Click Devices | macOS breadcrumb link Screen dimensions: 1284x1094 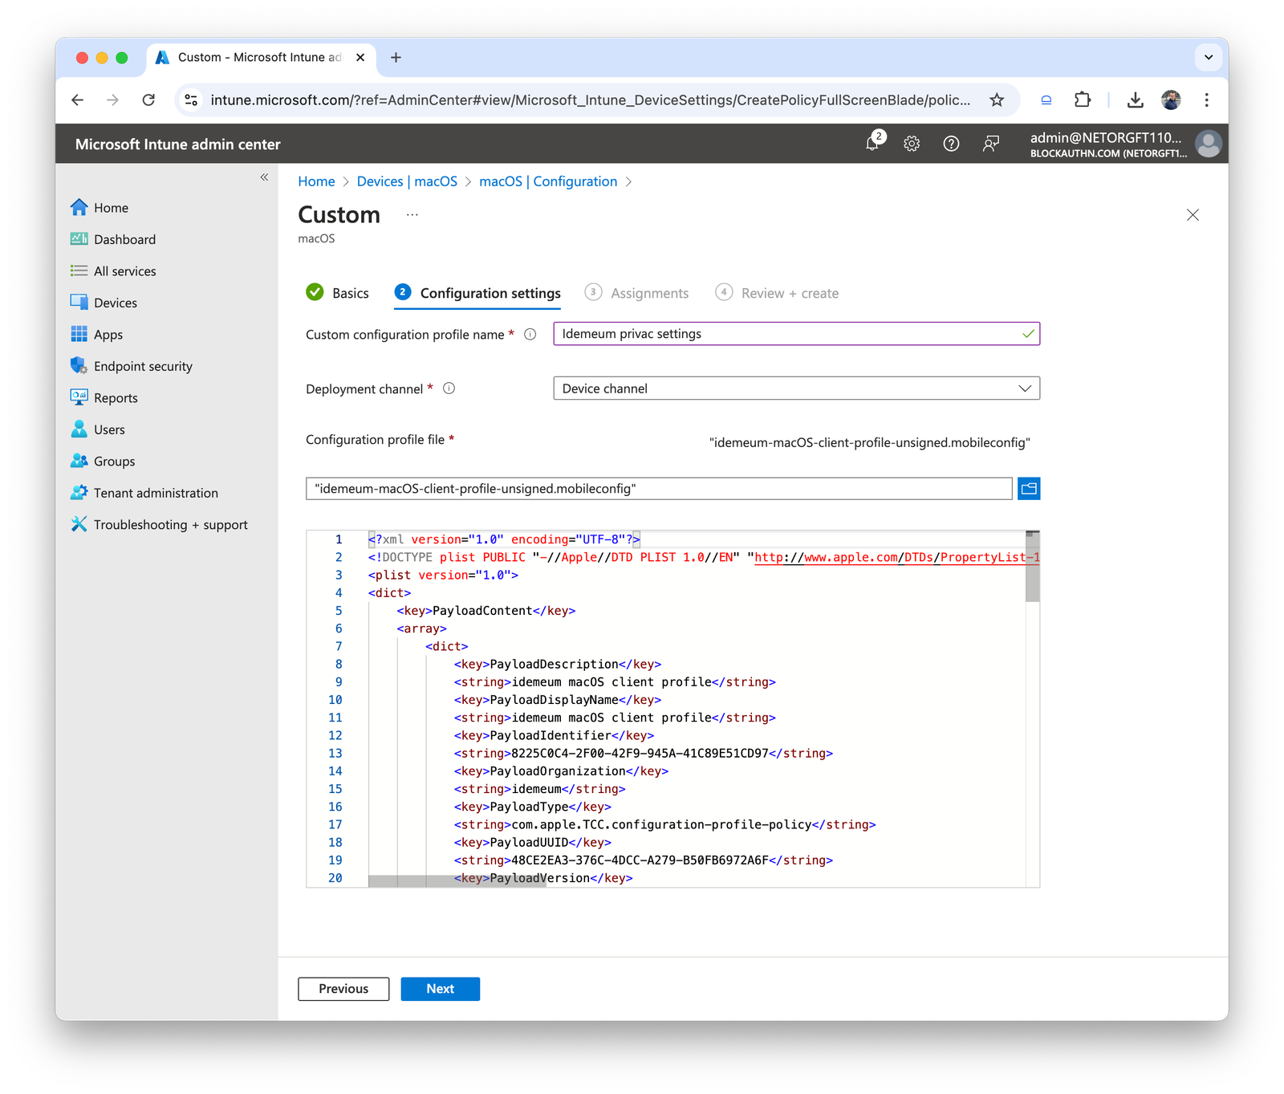pos(407,181)
